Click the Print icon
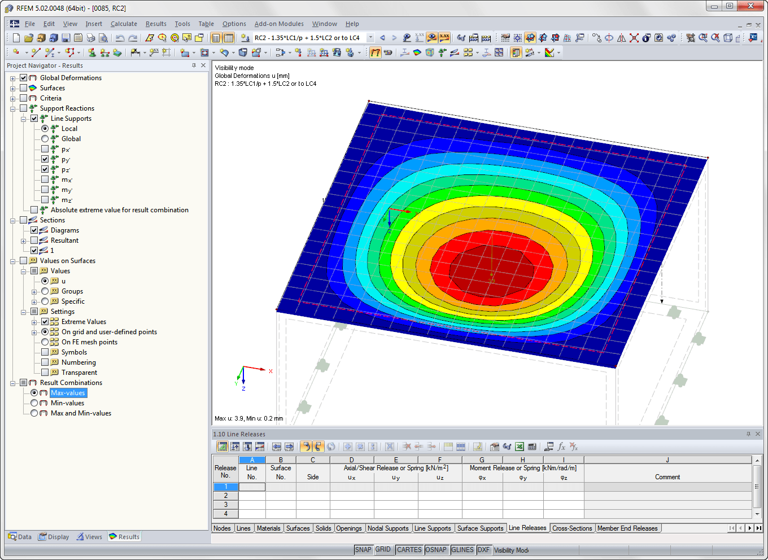 point(90,38)
